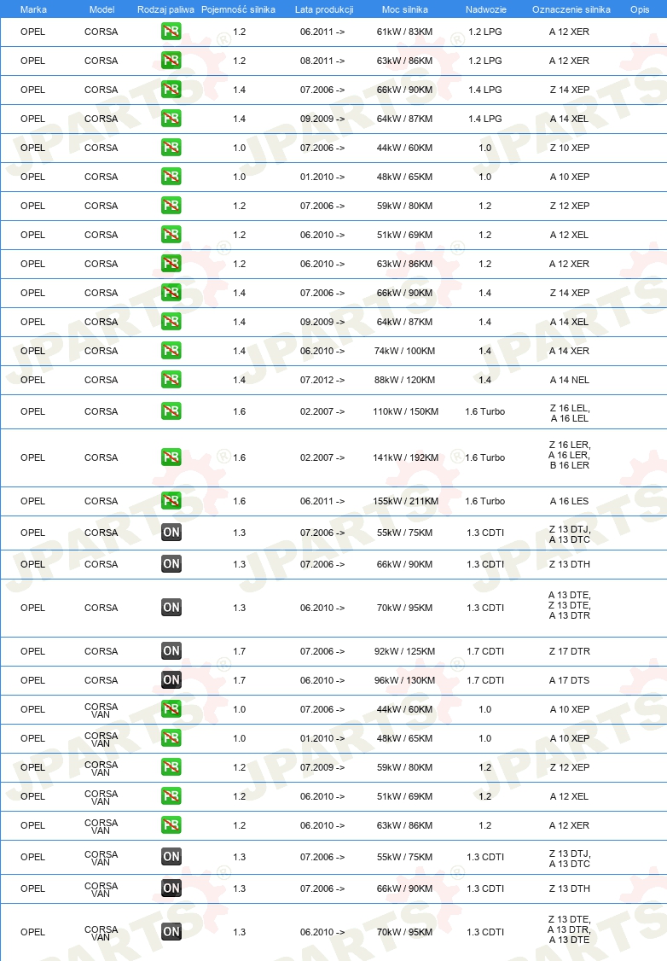Click engine code A 17 DTS
This screenshot has width=667, height=961.
tap(570, 680)
